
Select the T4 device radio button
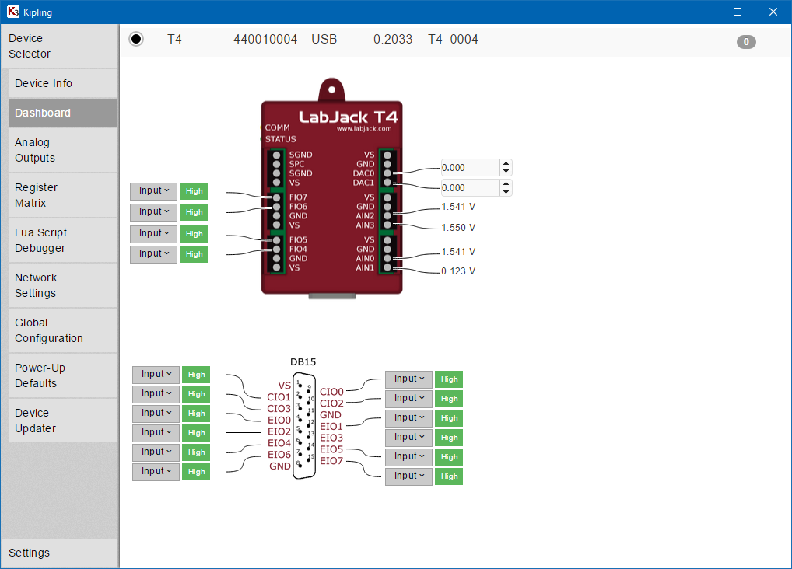click(136, 39)
